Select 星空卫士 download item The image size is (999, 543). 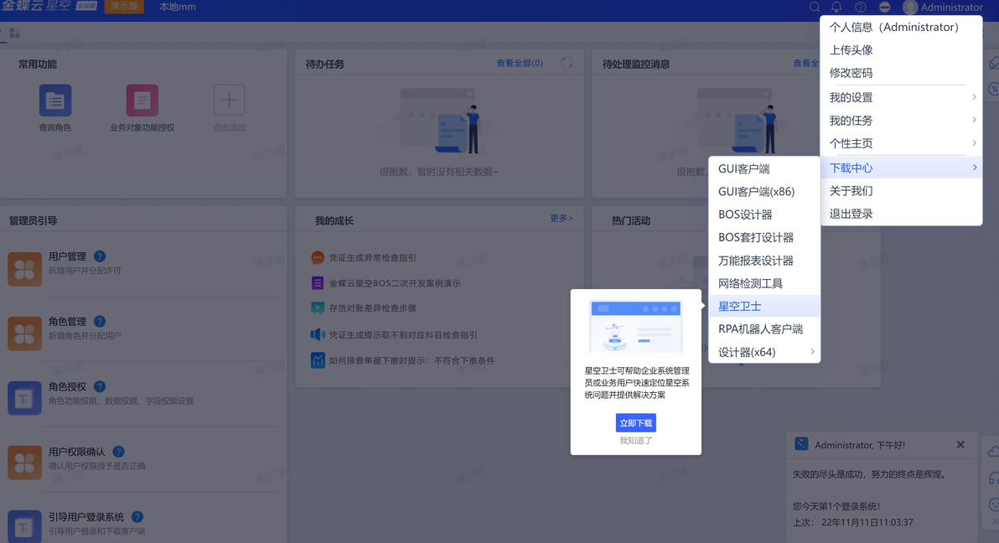tap(763, 306)
